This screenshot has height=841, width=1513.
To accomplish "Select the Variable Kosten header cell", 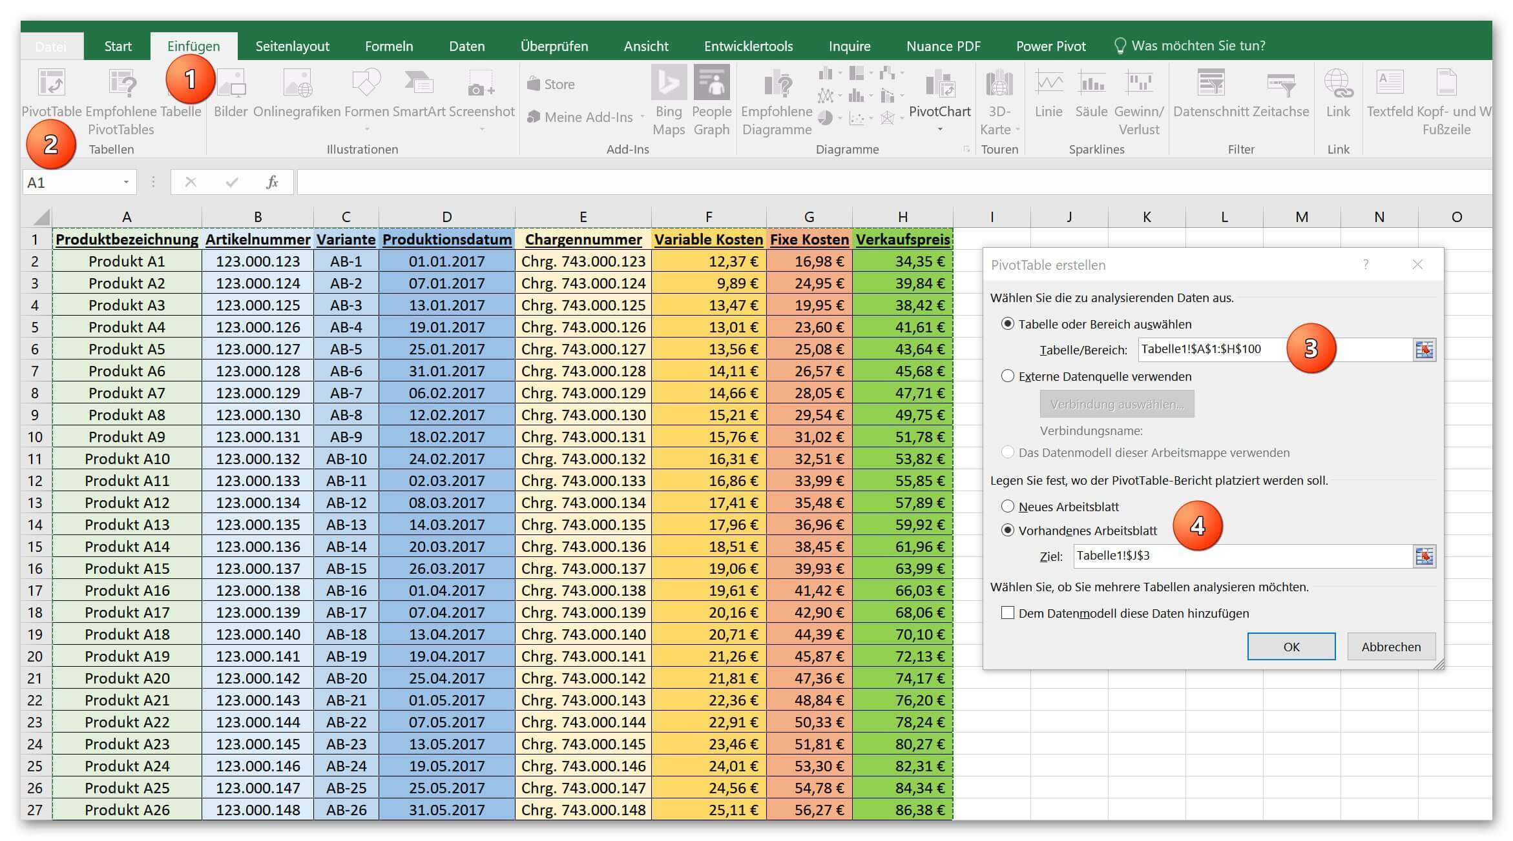I will click(709, 239).
